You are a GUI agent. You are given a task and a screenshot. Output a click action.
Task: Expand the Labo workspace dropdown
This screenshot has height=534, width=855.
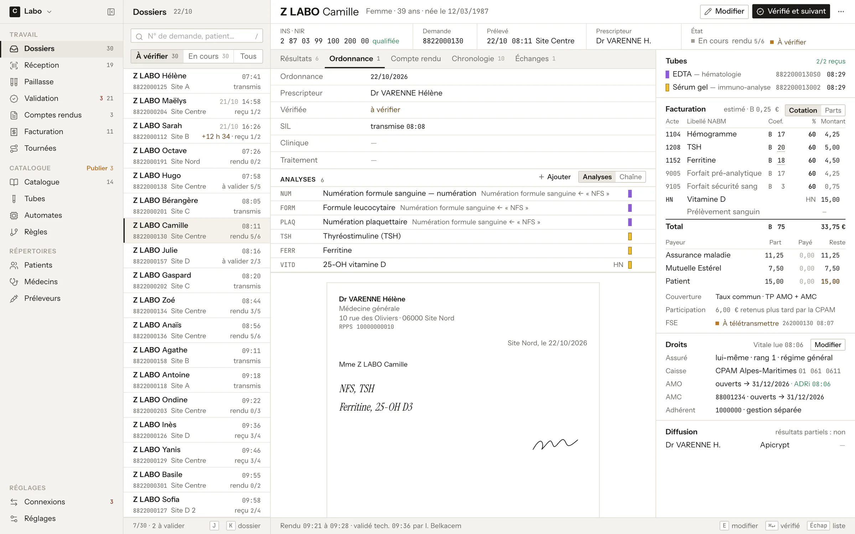click(31, 11)
